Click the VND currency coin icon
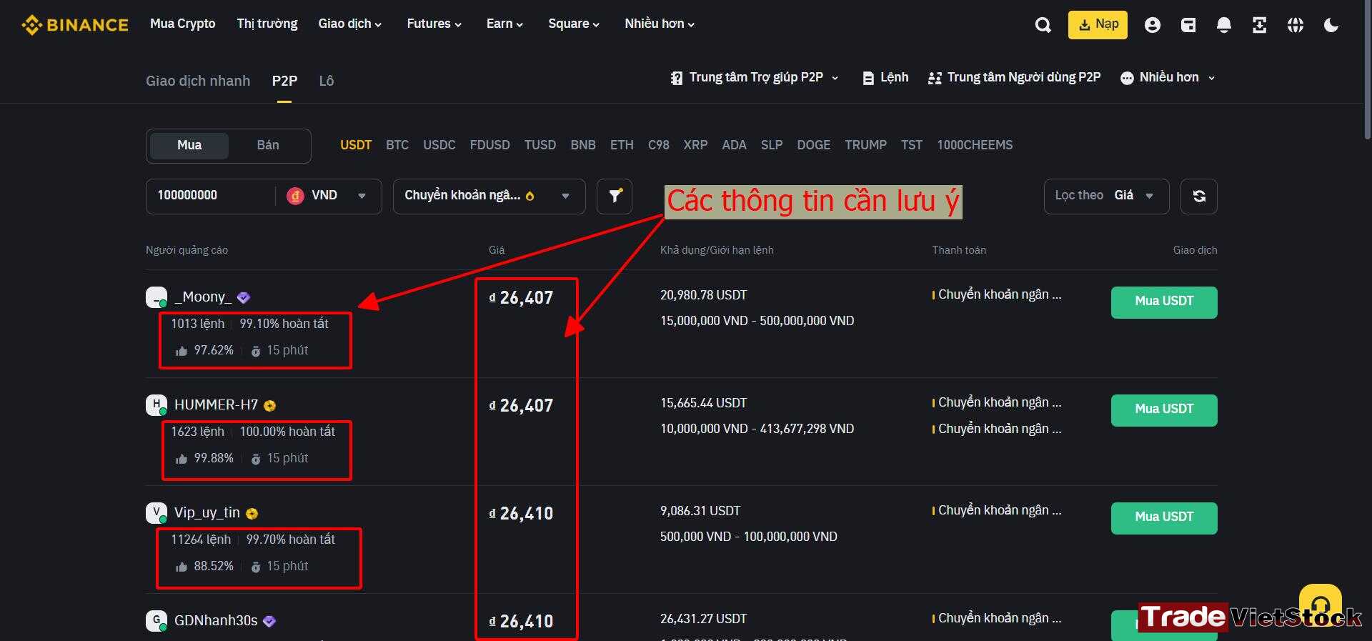Image resolution: width=1372 pixels, height=641 pixels. pyautogui.click(x=295, y=195)
